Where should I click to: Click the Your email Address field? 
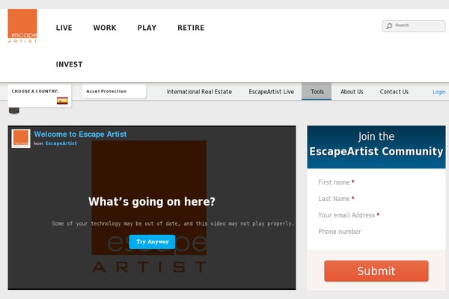tap(376, 215)
